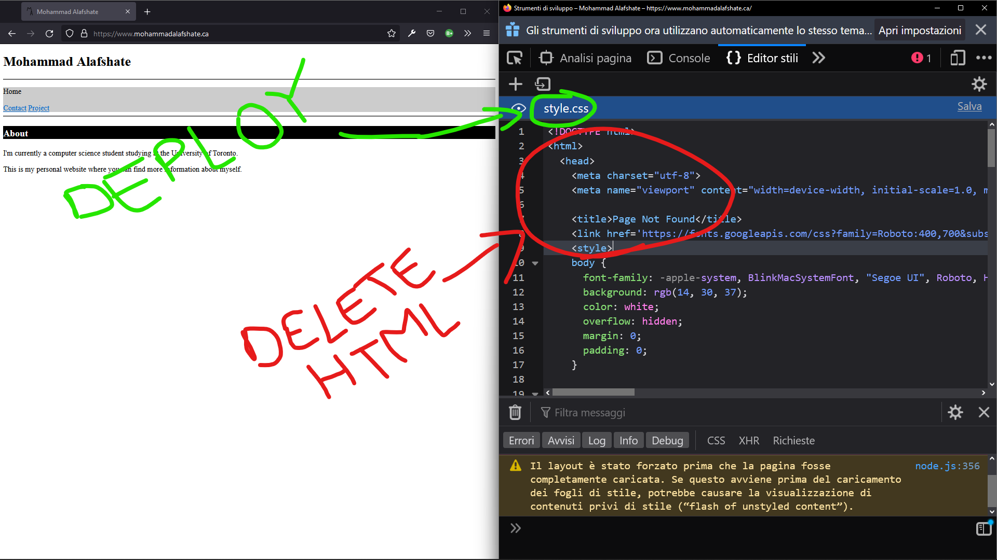Open console settings gear icon
997x560 pixels.
tap(955, 412)
